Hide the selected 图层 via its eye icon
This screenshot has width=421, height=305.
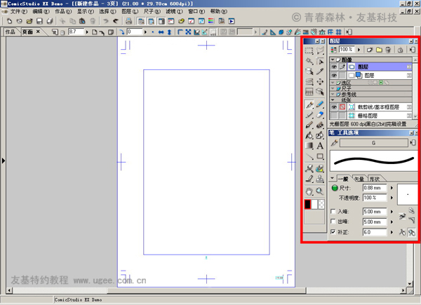click(x=333, y=67)
